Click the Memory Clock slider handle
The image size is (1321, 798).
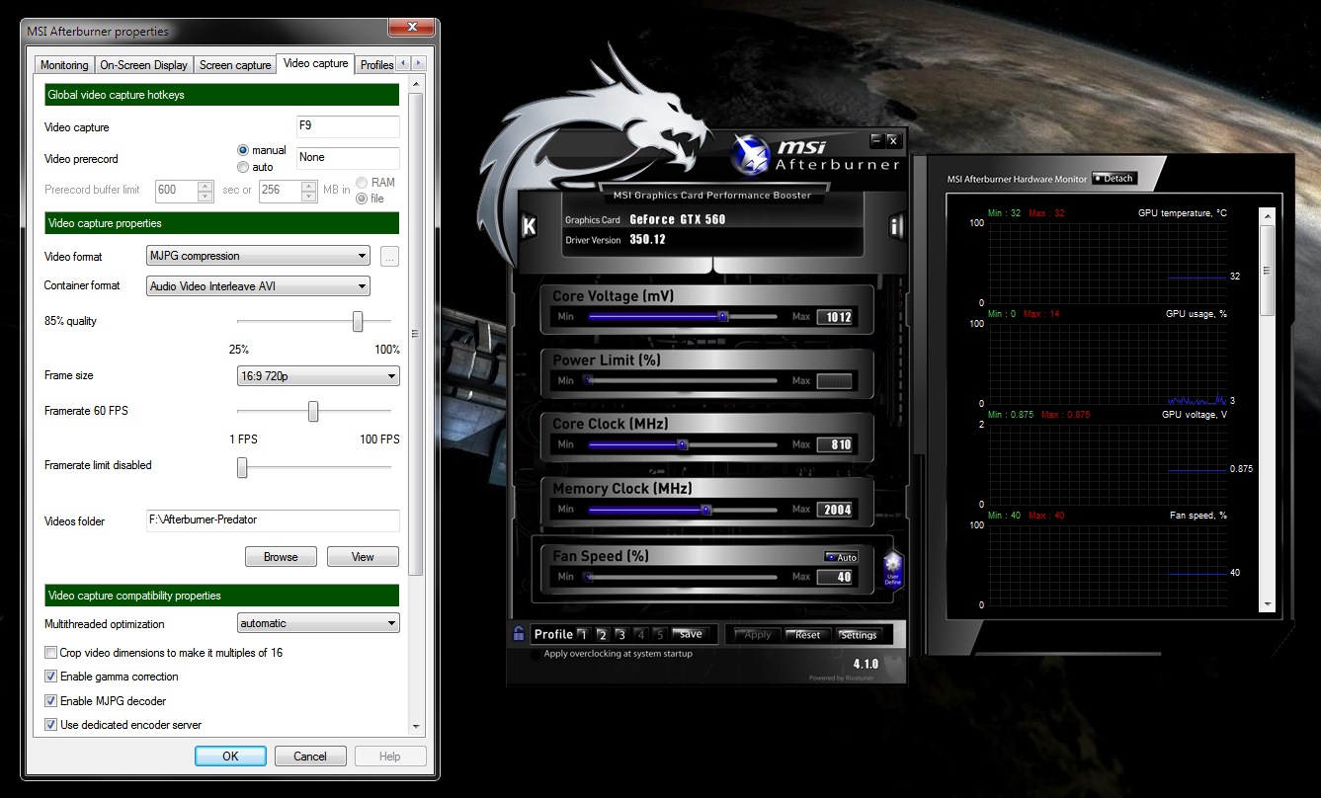pyautogui.click(x=705, y=510)
